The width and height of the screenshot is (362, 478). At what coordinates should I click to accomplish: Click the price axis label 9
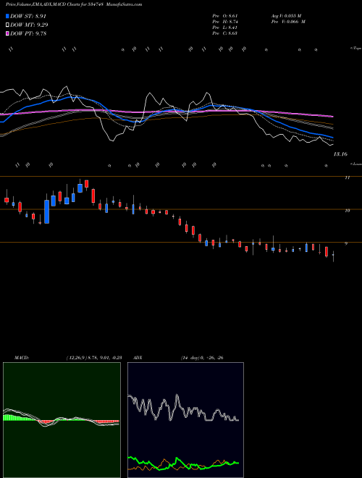[x=347, y=243]
